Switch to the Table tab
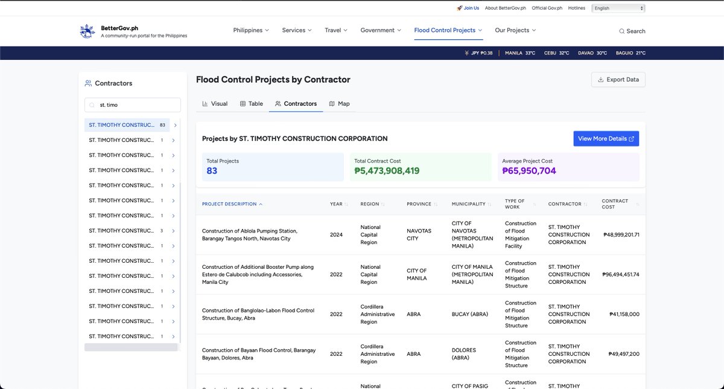This screenshot has width=724, height=389. coord(252,104)
